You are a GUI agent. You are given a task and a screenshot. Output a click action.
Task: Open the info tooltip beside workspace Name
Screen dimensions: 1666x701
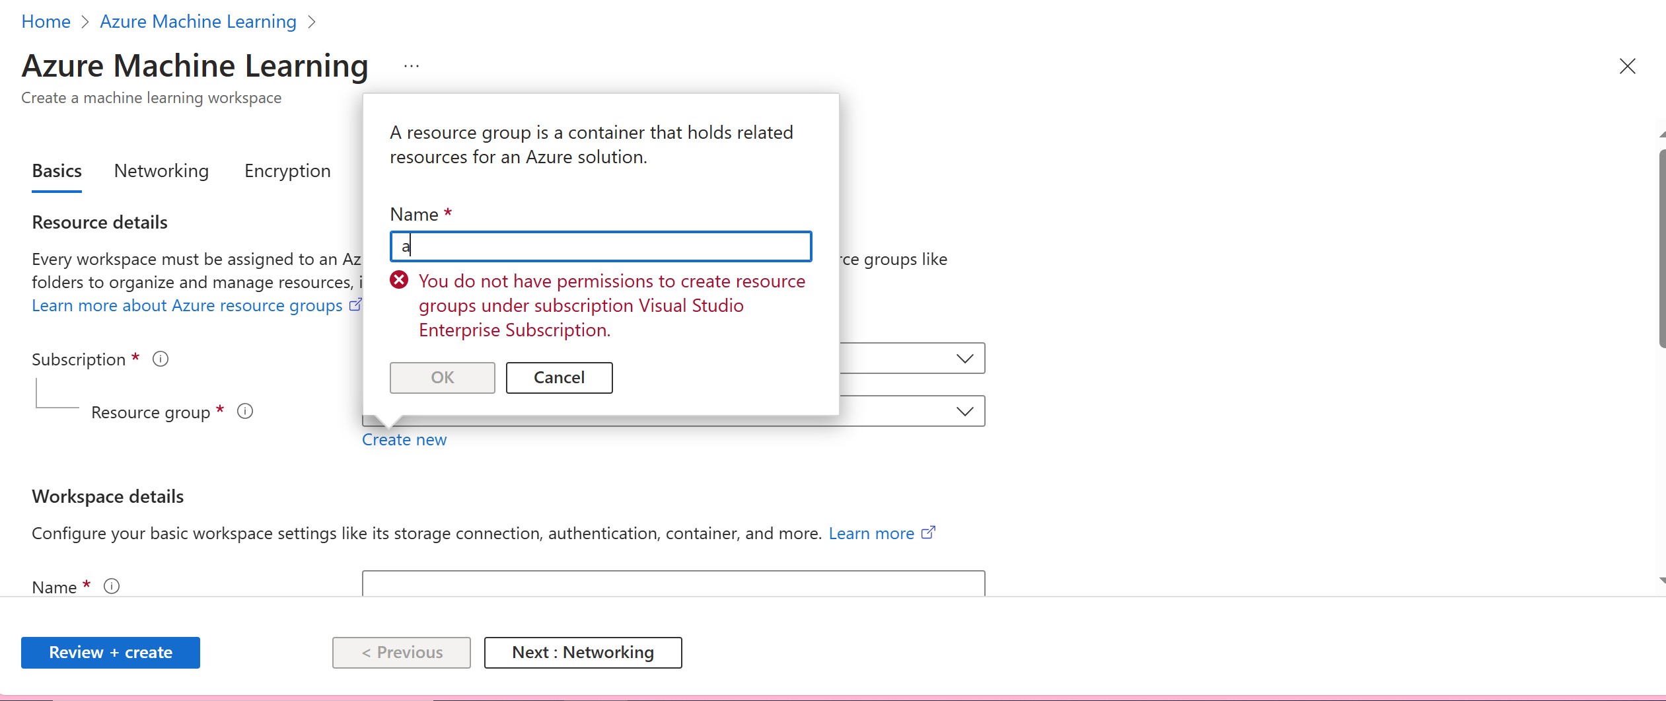(x=112, y=586)
